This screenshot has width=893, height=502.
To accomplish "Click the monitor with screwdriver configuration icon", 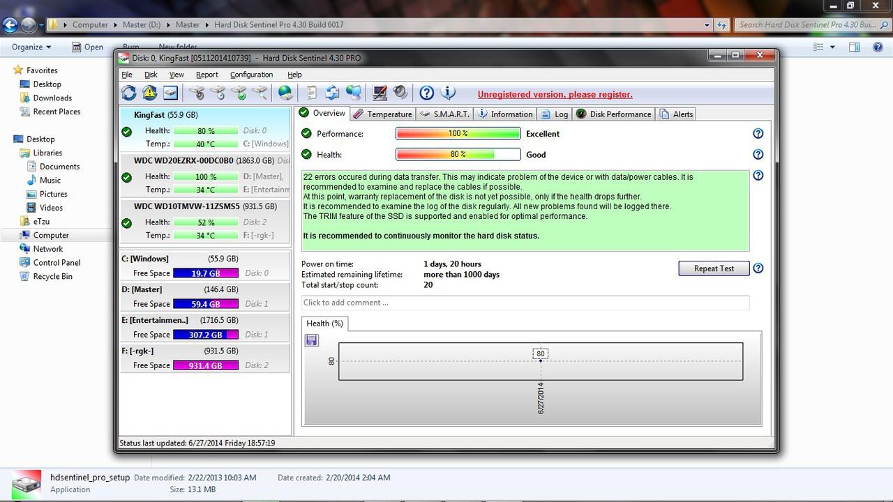I will tap(380, 93).
